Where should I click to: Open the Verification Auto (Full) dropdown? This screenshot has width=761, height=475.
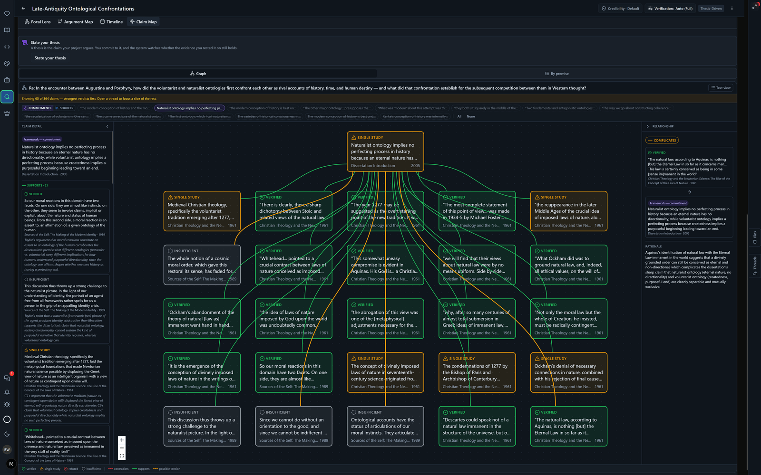[670, 9]
